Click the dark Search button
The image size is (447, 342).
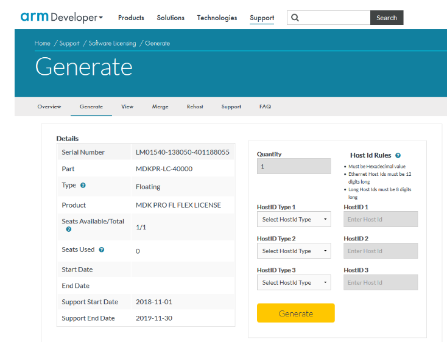pos(387,18)
